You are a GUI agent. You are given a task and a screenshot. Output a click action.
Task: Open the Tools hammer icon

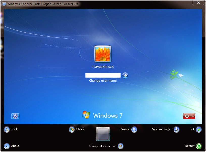(7, 130)
